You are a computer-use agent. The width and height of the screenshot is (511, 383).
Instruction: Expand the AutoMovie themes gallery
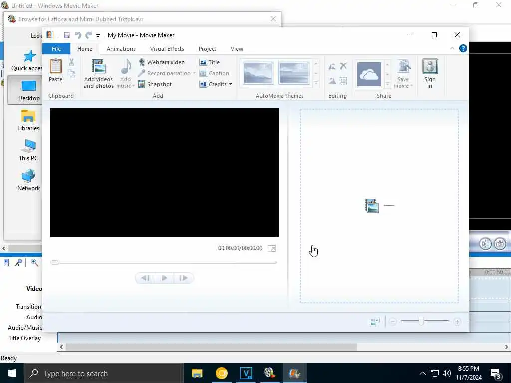tap(316, 84)
